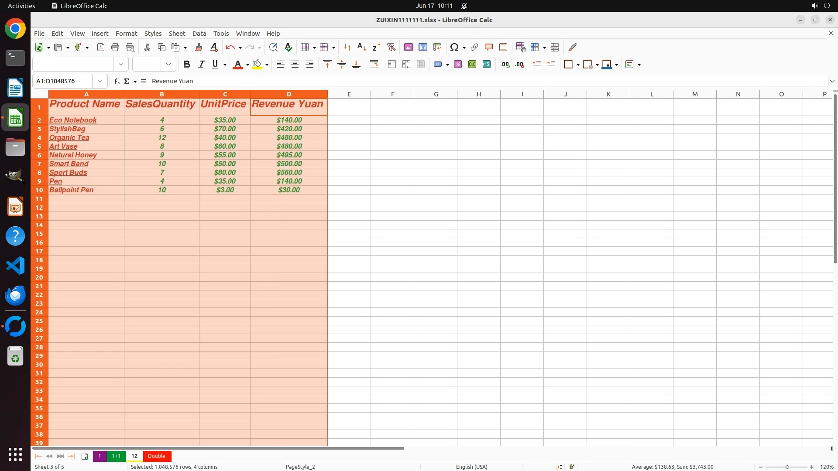Insert a chart from the toolbar

[422, 47]
